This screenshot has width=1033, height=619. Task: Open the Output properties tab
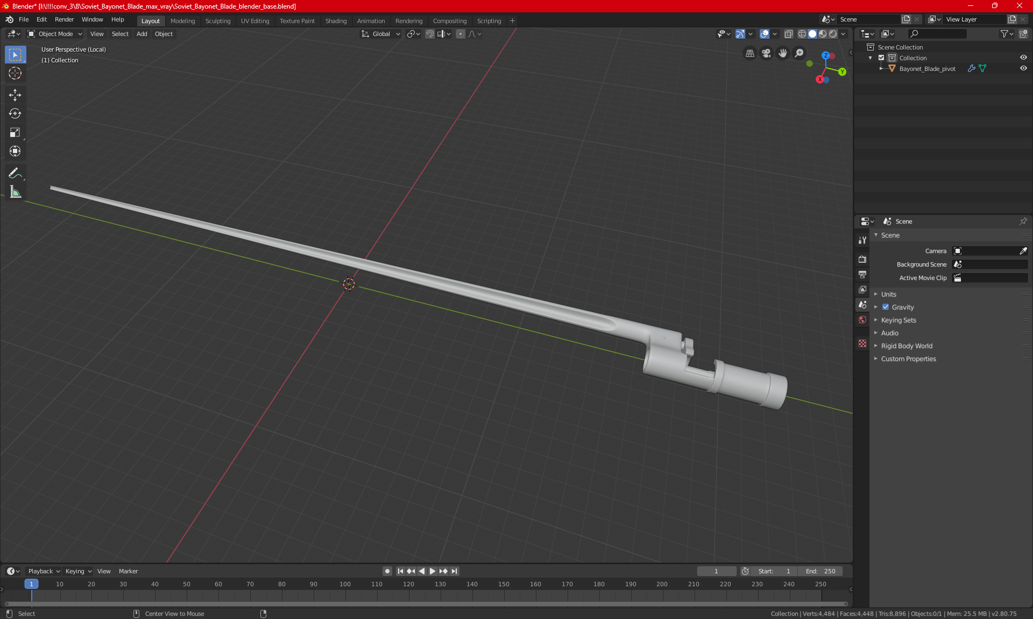point(862,274)
